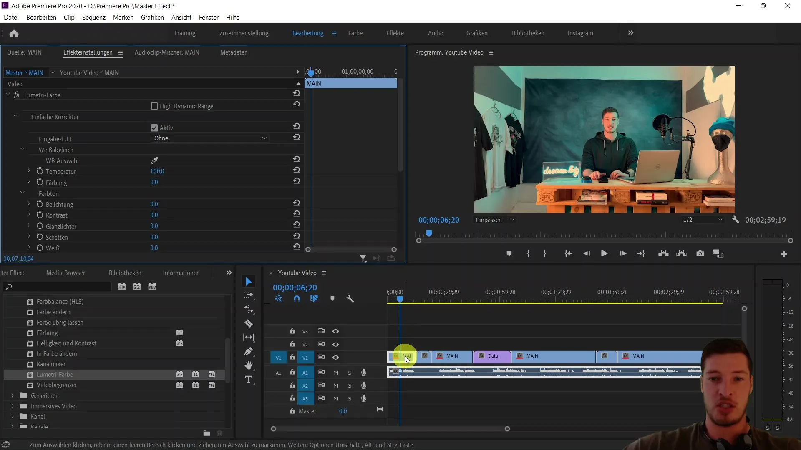Viewport: 801px width, 450px height.
Task: Filter effects by accelerated effects icon
Action: [x=122, y=287]
